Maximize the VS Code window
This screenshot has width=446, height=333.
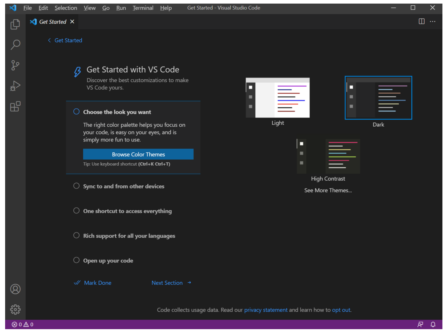pos(413,8)
